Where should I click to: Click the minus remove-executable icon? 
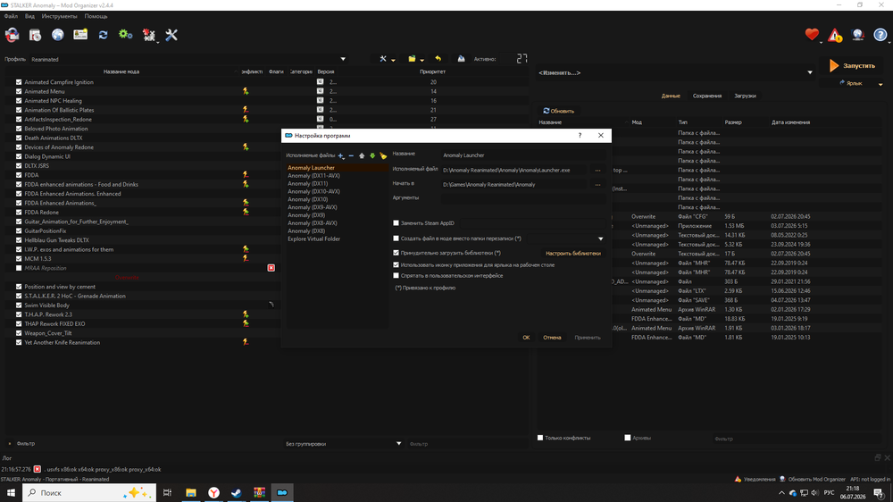(x=351, y=155)
